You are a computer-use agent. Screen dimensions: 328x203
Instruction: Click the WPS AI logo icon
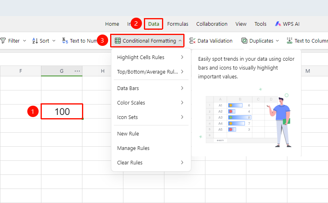click(x=278, y=24)
